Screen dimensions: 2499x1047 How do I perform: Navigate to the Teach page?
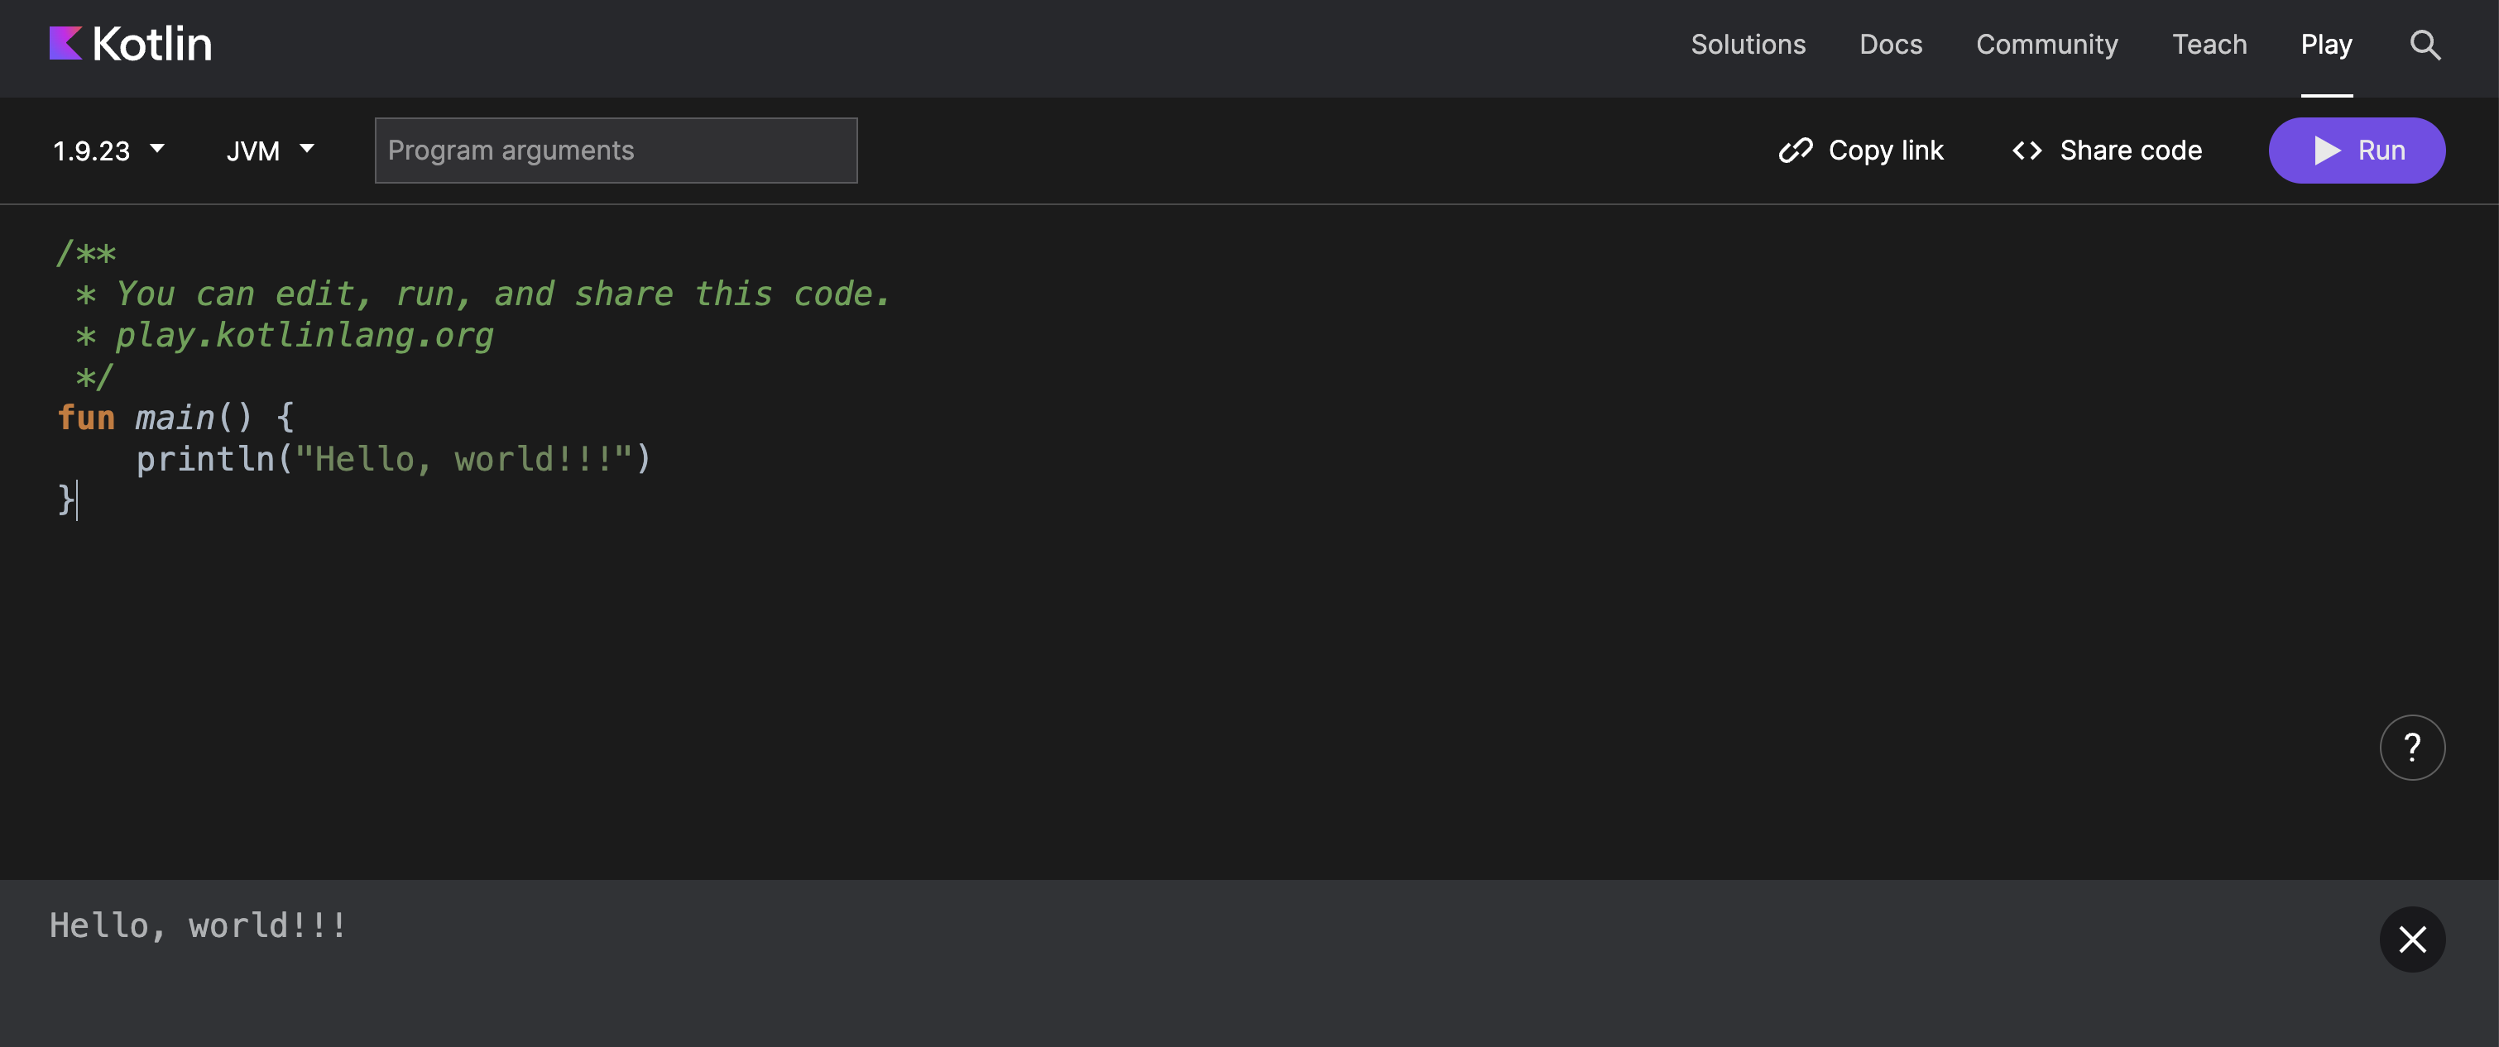click(x=2209, y=45)
